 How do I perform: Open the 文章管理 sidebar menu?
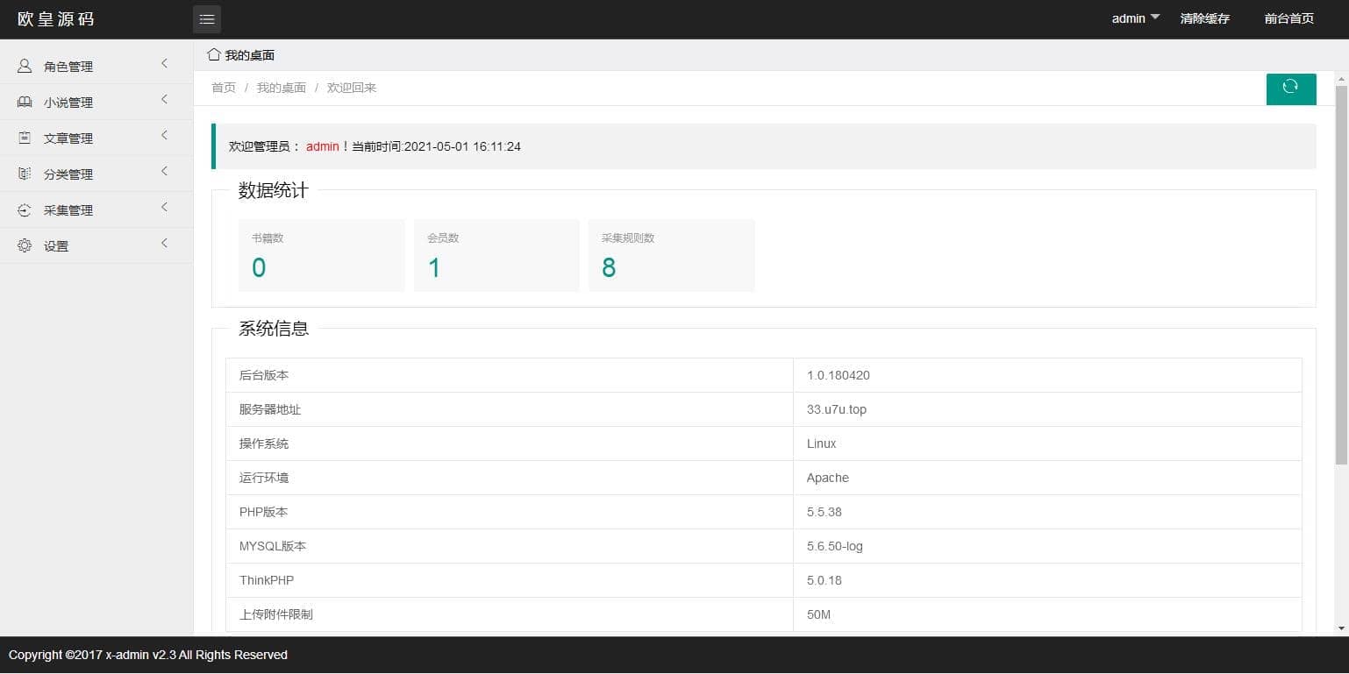coord(68,138)
